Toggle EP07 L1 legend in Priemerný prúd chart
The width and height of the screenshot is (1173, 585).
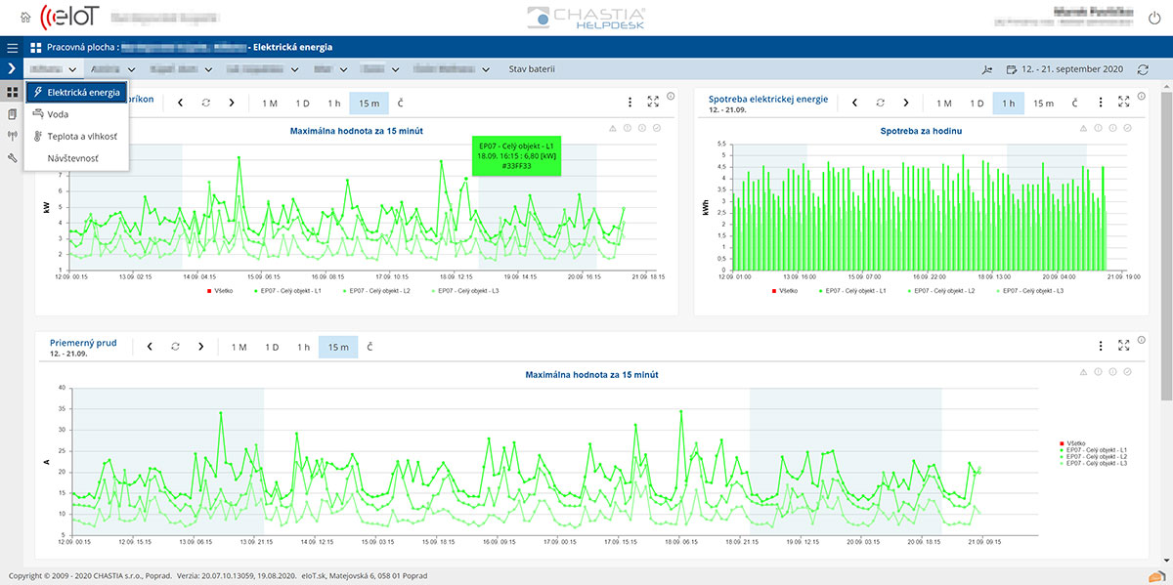[x=1097, y=449]
